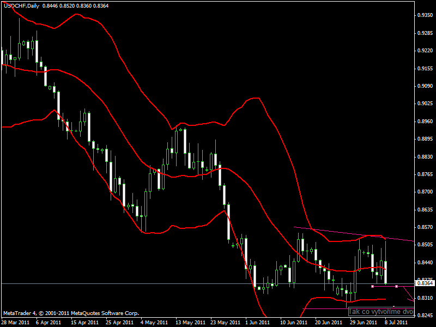Click the latest white candle body at 8 Jul
Screen dimensions: 436x327
coord(386,272)
